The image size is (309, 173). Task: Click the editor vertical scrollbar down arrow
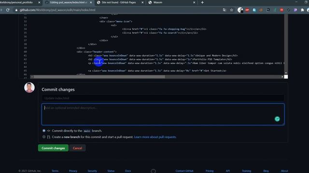click(286, 73)
